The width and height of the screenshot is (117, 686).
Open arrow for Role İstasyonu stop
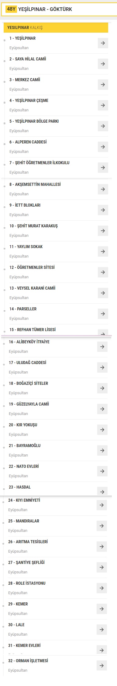point(102,588)
